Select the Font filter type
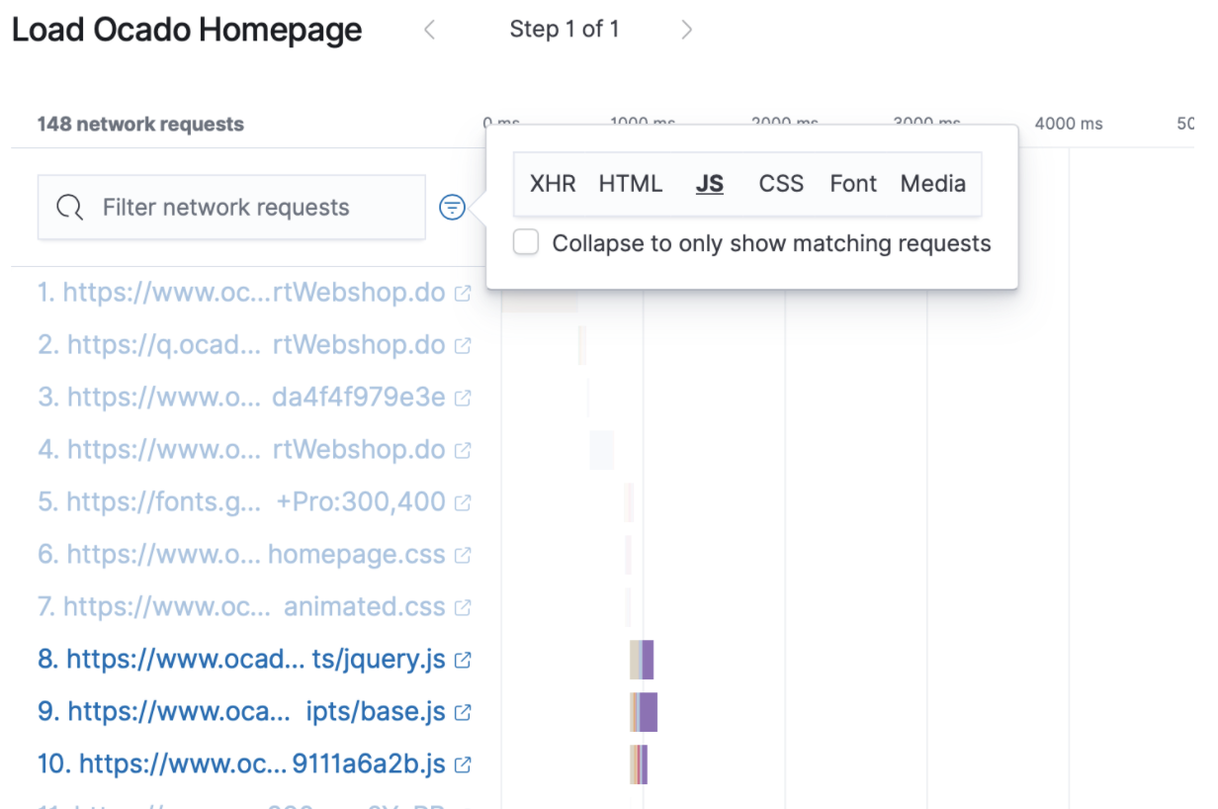 pos(853,184)
